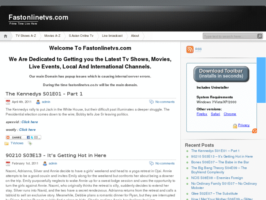Click comment bubble icon on 90210 post
This screenshot has height=200, width=266.
point(151,163)
